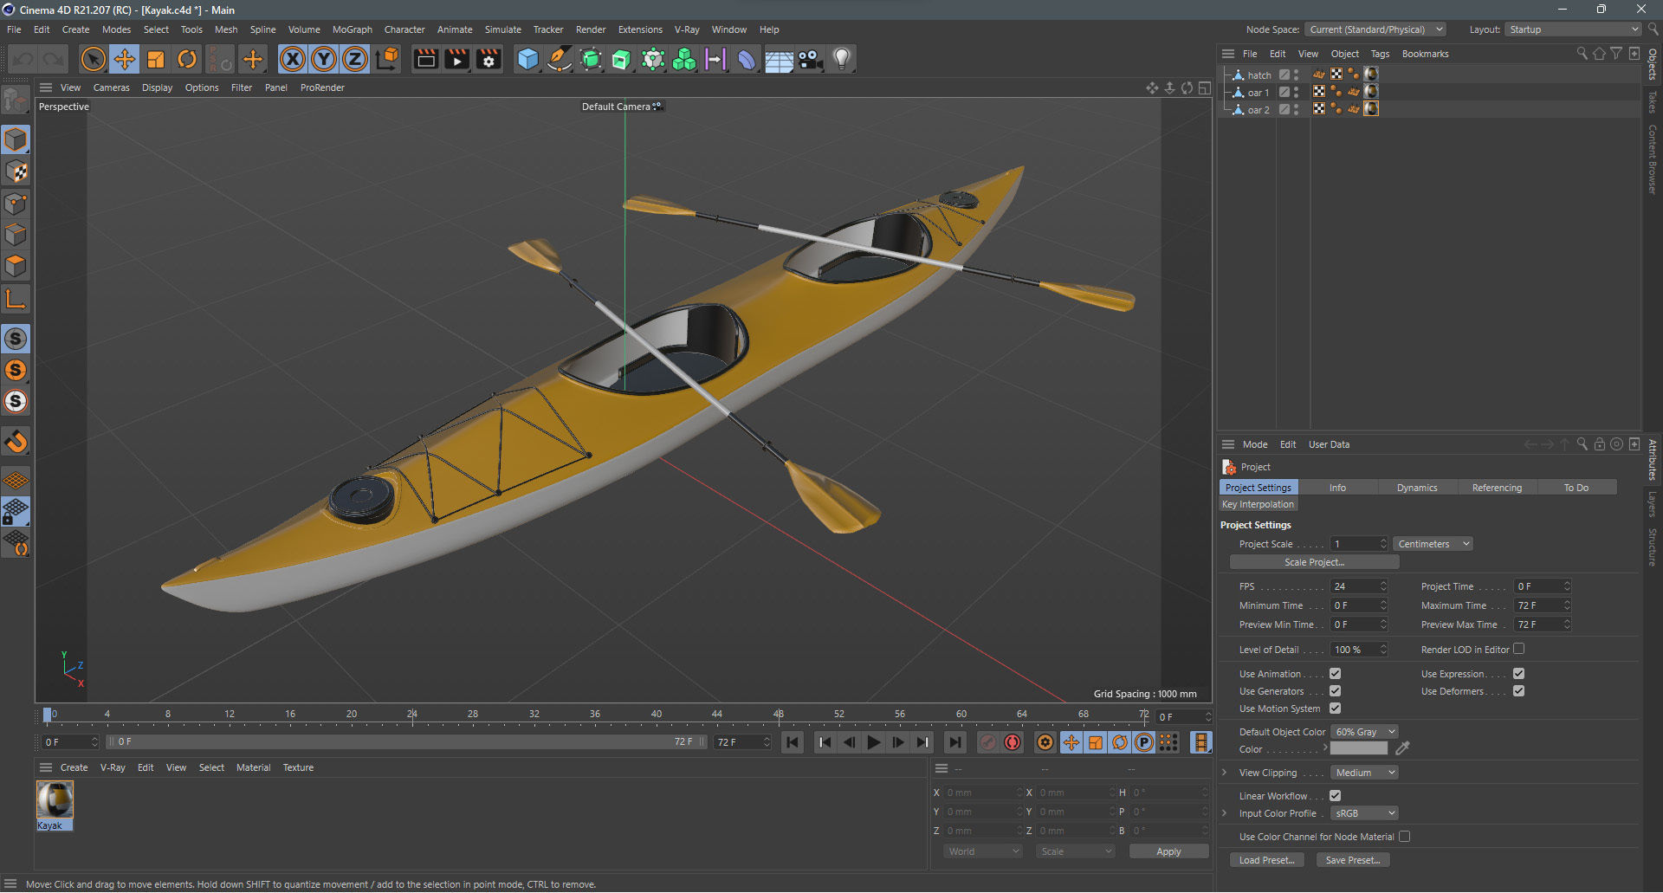The height and width of the screenshot is (893, 1663).
Task: Toggle Use Animation checkbox
Action: tap(1335, 674)
